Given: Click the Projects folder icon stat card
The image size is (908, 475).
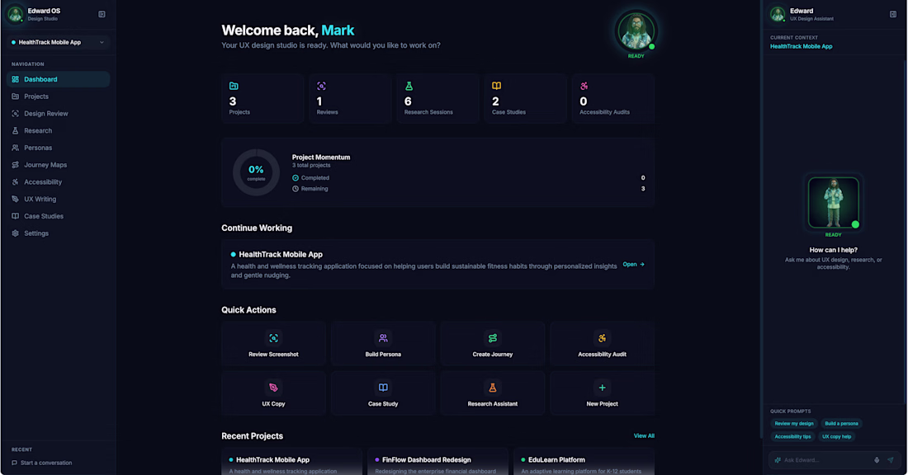Looking at the screenshot, I should coord(234,86).
